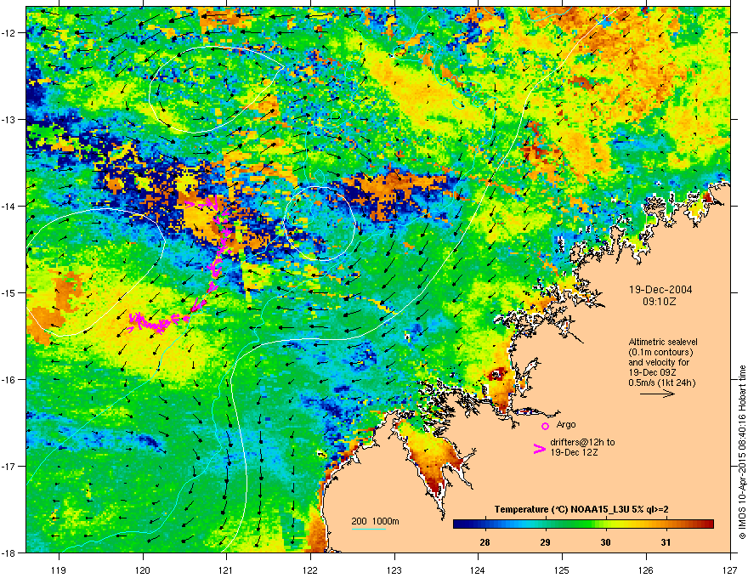Image resolution: width=748 pixels, height=578 pixels.
Task: Click the 'Altimetric sealevel' caption text
Action: (663, 342)
